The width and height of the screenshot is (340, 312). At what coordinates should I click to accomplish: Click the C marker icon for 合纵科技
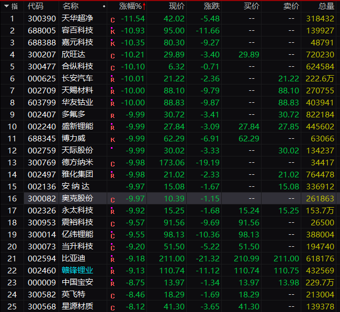click(x=112, y=68)
